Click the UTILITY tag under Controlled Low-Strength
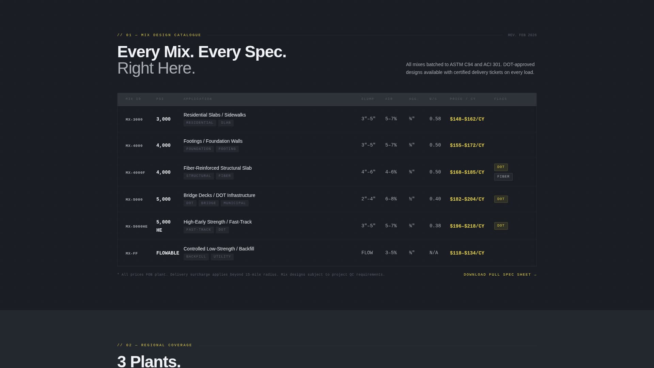This screenshot has width=654, height=368. click(x=222, y=257)
